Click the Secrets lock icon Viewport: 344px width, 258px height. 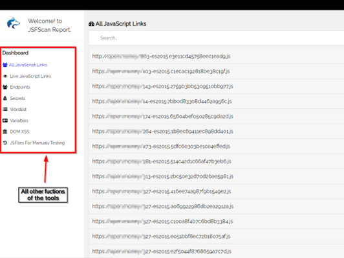point(5,98)
